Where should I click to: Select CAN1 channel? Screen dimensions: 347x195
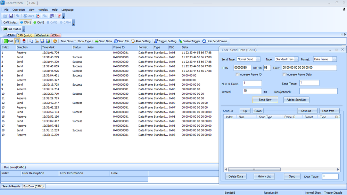click(x=25, y=22)
